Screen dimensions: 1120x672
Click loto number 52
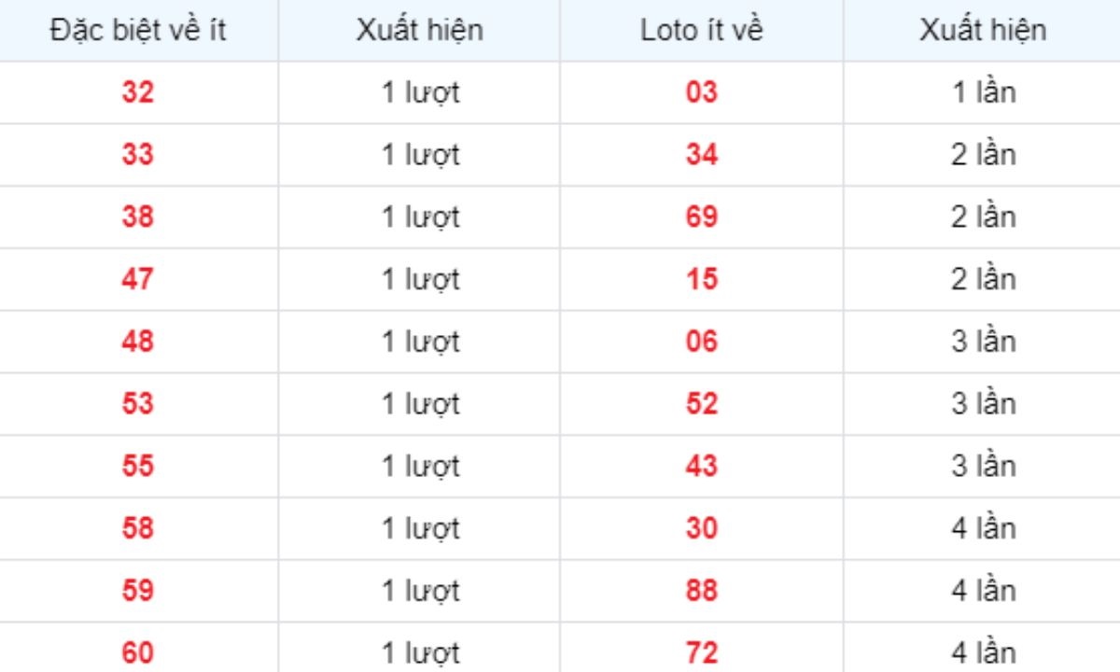[702, 404]
